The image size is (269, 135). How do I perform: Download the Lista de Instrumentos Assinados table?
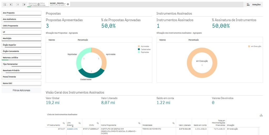pos(261,115)
